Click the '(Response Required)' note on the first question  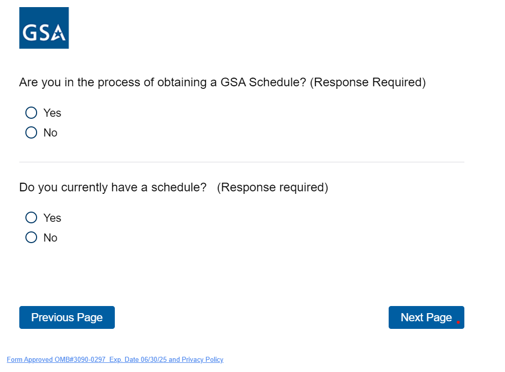click(368, 82)
